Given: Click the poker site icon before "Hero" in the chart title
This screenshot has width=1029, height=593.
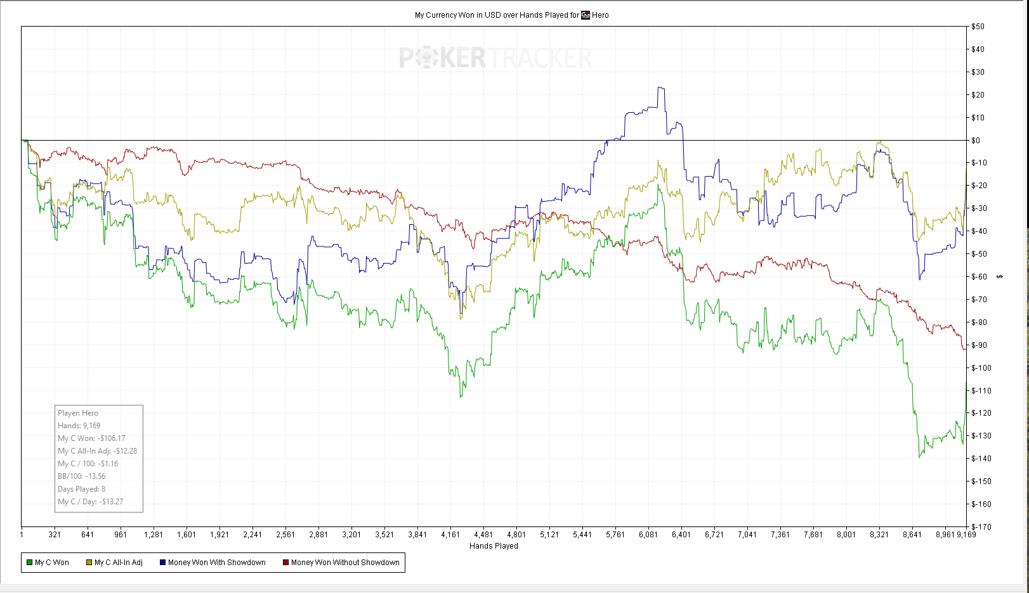Looking at the screenshot, I should 586,15.
